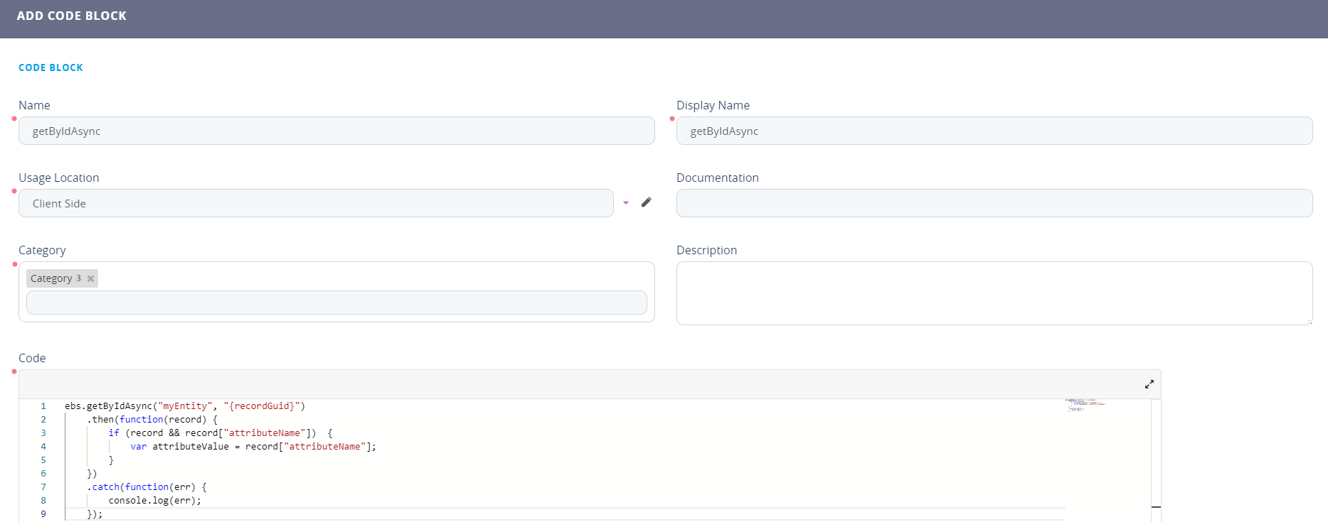Select the CODE BLOCK section heading
Screen dimensions: 1328x522
pos(51,67)
